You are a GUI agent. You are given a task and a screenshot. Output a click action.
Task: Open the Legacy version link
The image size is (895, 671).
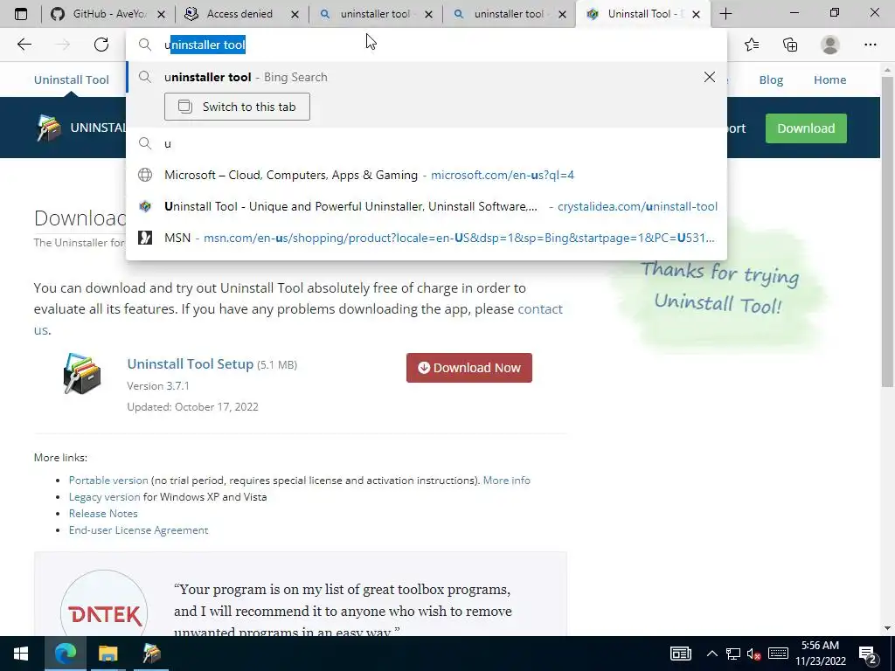105,497
